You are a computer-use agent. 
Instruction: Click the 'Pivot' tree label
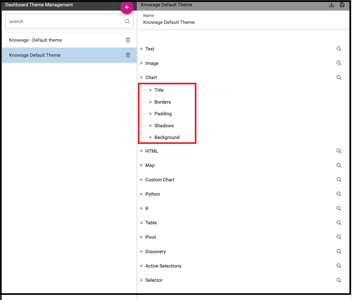pos(150,237)
